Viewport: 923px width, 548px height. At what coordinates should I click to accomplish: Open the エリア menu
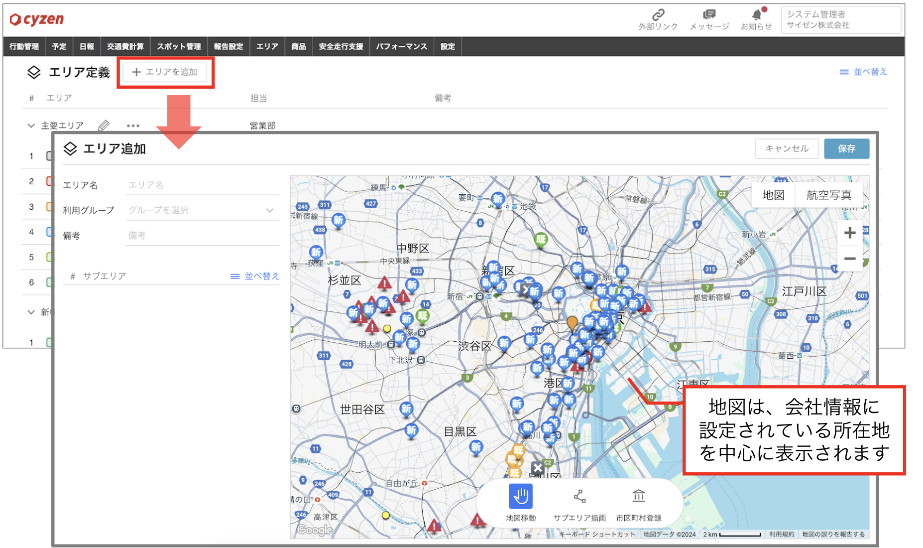click(x=267, y=46)
